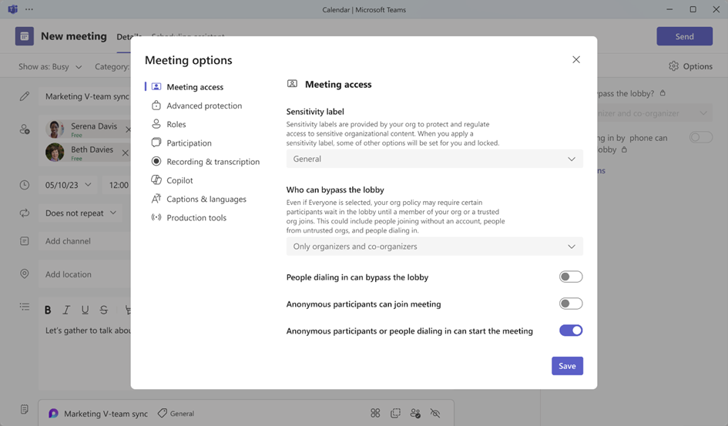Open the background organizer and co-organizer dropdown
This screenshot has width=728, height=426.
[655, 113]
